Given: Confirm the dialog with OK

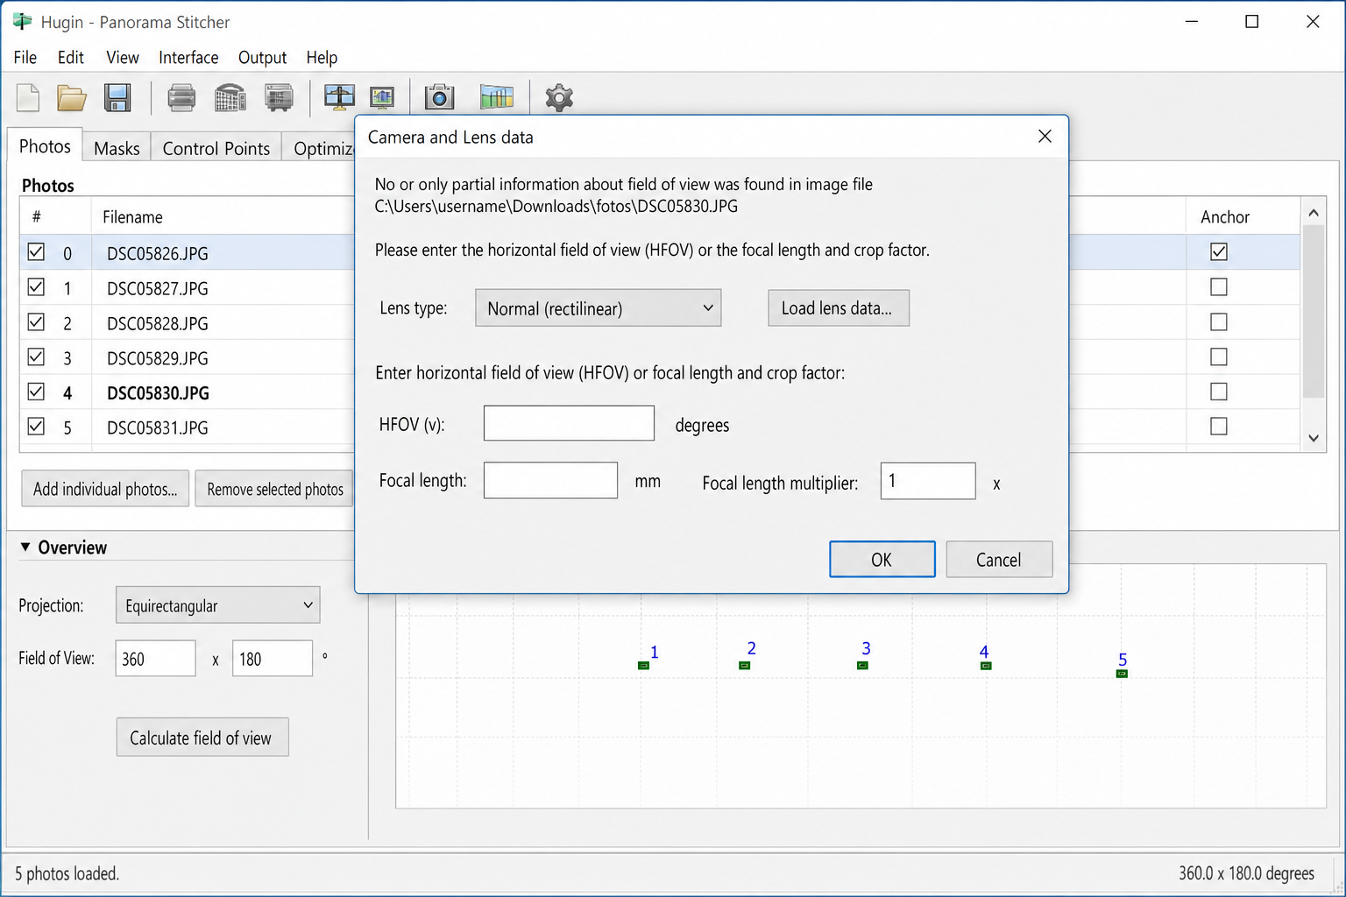Looking at the screenshot, I should point(882,560).
